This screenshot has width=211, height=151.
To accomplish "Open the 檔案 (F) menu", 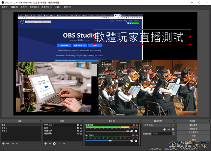I will point(6,7).
